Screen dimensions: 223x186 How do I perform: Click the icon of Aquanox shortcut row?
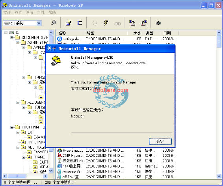59,171
